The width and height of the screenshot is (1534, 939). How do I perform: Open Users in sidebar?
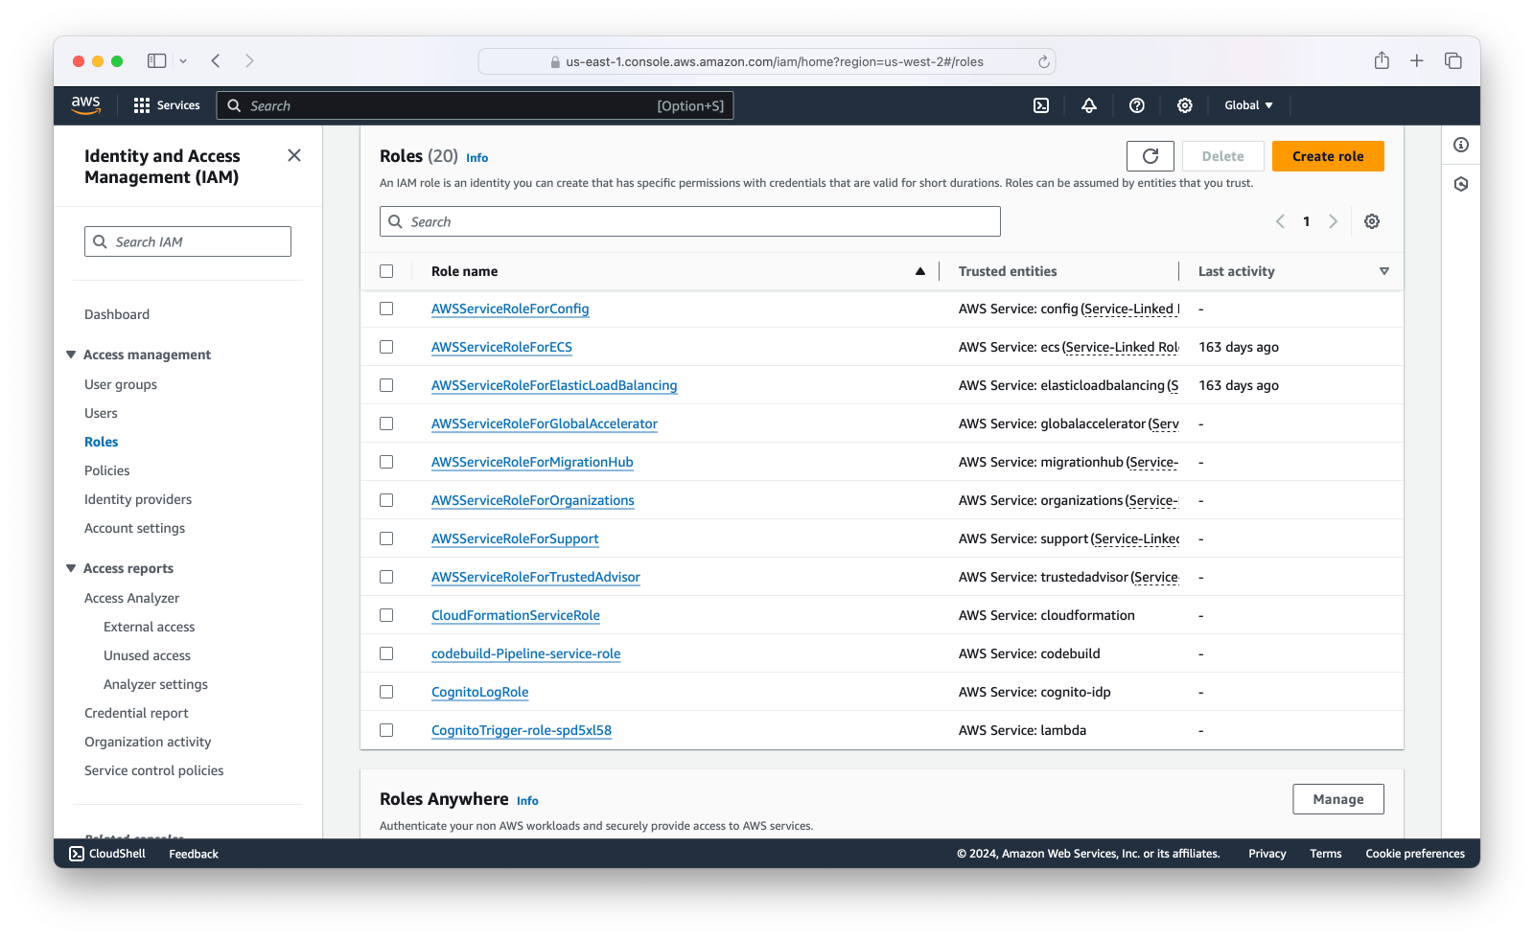pyautogui.click(x=101, y=413)
